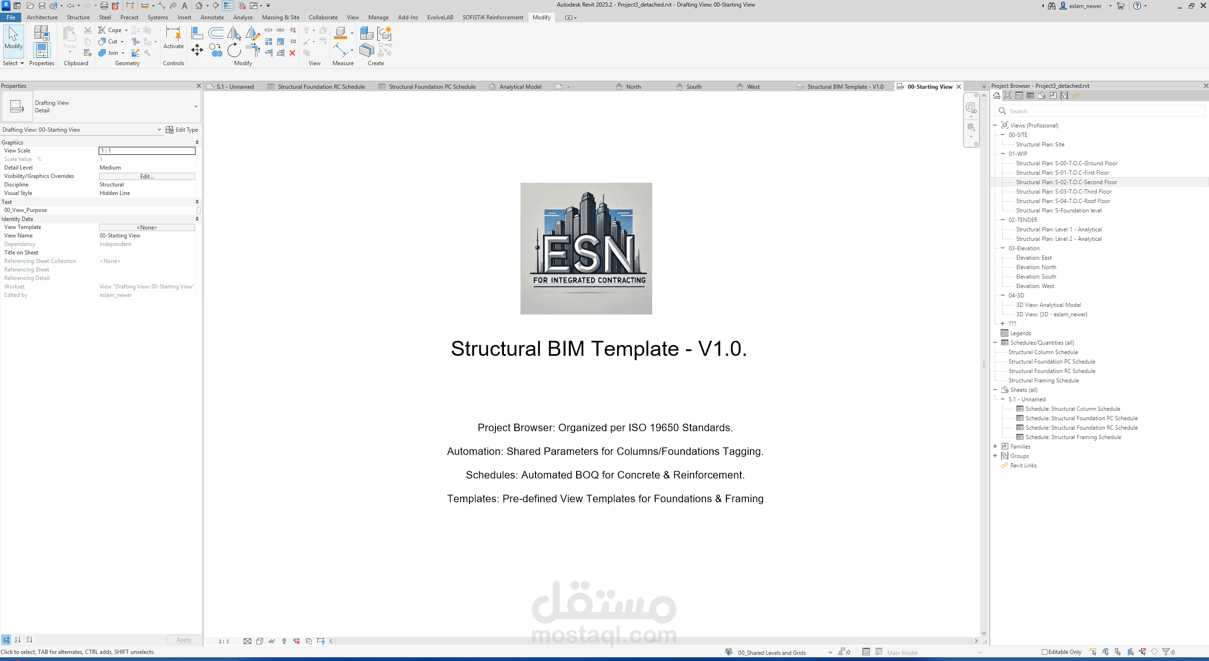Click Visibility/Graphics Overrides Edit button

[x=147, y=176]
